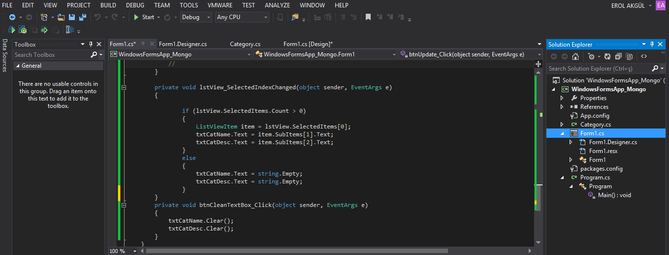Click the horizontal scrollbar of the code editor
669x255 pixels.
[296, 251]
